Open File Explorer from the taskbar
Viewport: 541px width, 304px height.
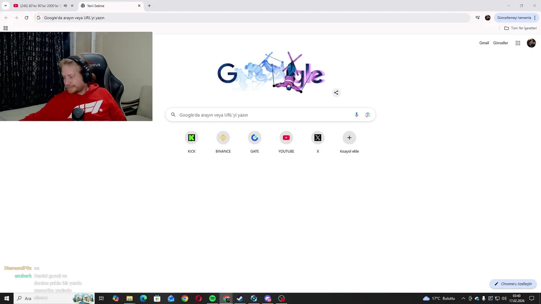click(129, 299)
